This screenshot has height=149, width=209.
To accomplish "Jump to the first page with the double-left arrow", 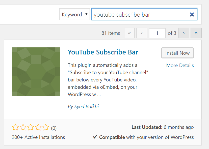I will pyautogui.click(x=129, y=33).
